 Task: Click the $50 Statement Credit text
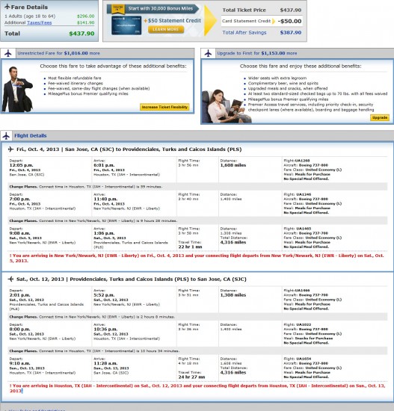point(174,20)
